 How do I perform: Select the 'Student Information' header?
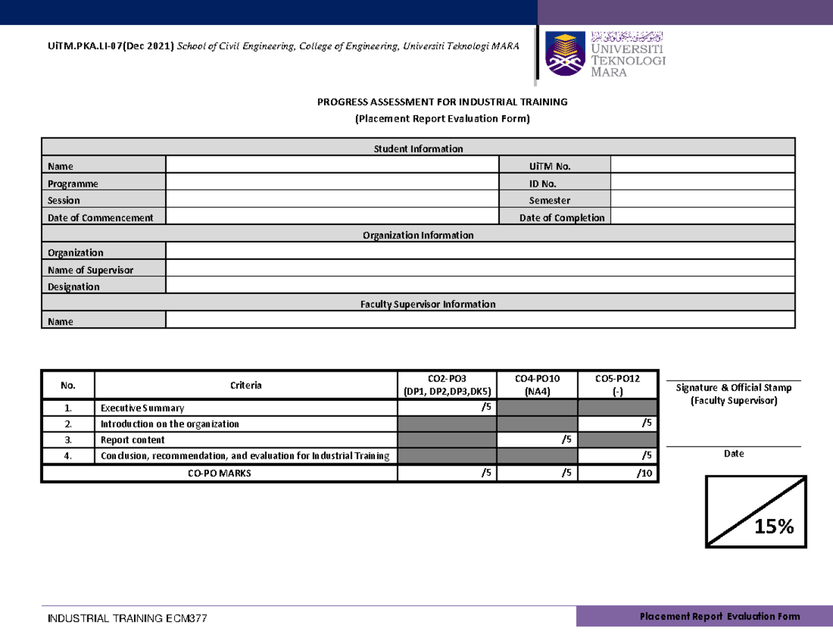pos(419,148)
